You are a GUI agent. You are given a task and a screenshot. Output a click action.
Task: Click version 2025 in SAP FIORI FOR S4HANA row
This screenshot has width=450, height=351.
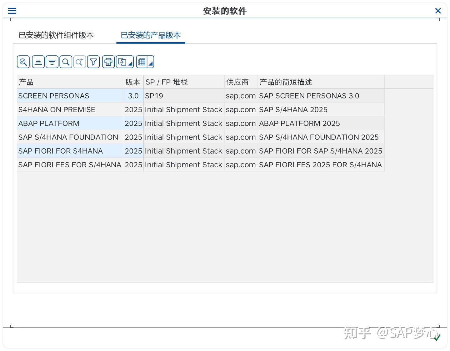(x=133, y=151)
